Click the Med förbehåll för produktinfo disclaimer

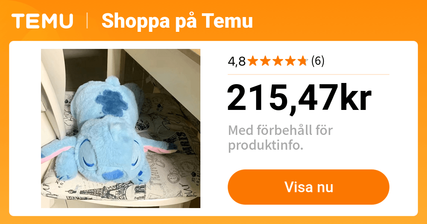click(x=280, y=138)
